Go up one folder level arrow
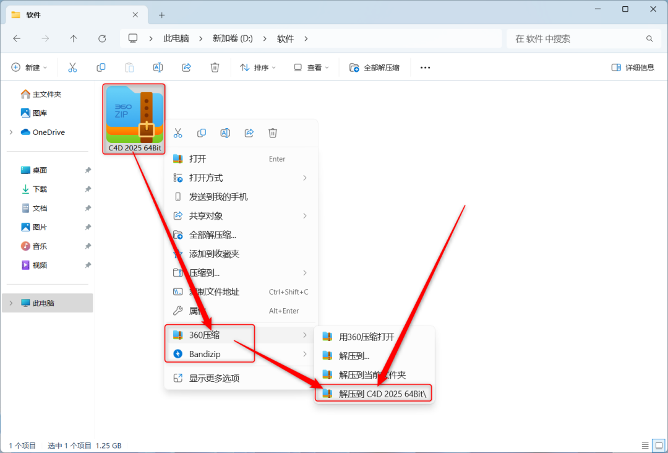Screen dimensions: 668x453 [73, 39]
